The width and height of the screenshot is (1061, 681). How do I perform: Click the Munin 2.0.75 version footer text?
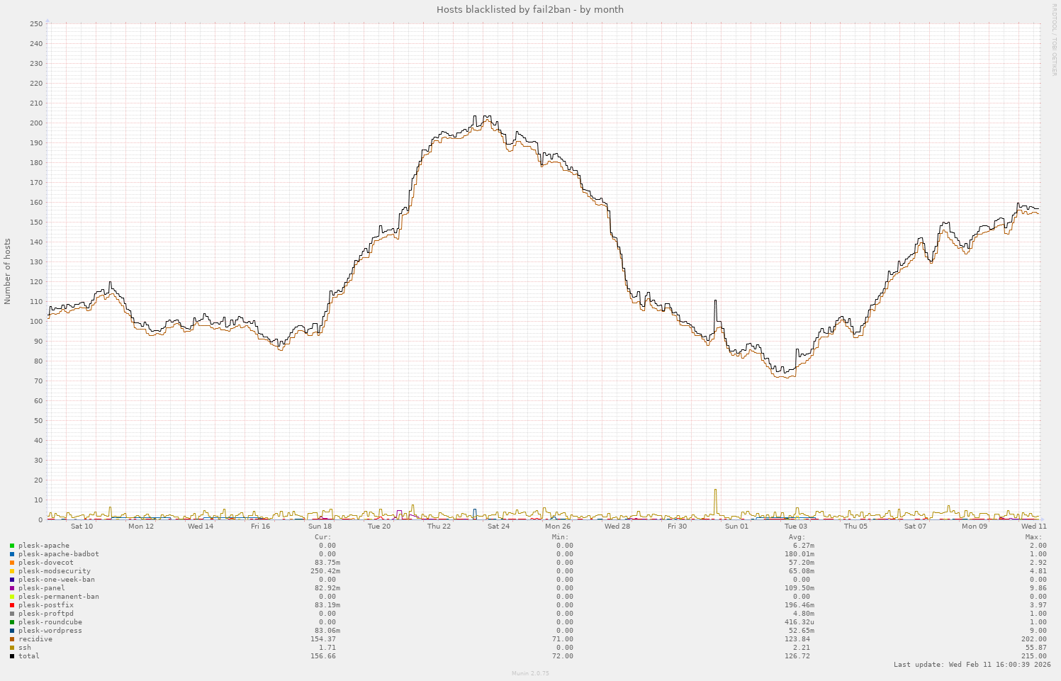pyautogui.click(x=529, y=673)
